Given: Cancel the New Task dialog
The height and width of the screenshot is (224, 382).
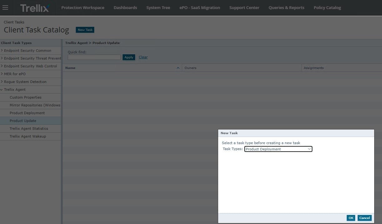Looking at the screenshot, I should (x=365, y=218).
